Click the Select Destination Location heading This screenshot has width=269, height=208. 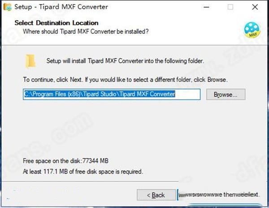click(56, 23)
